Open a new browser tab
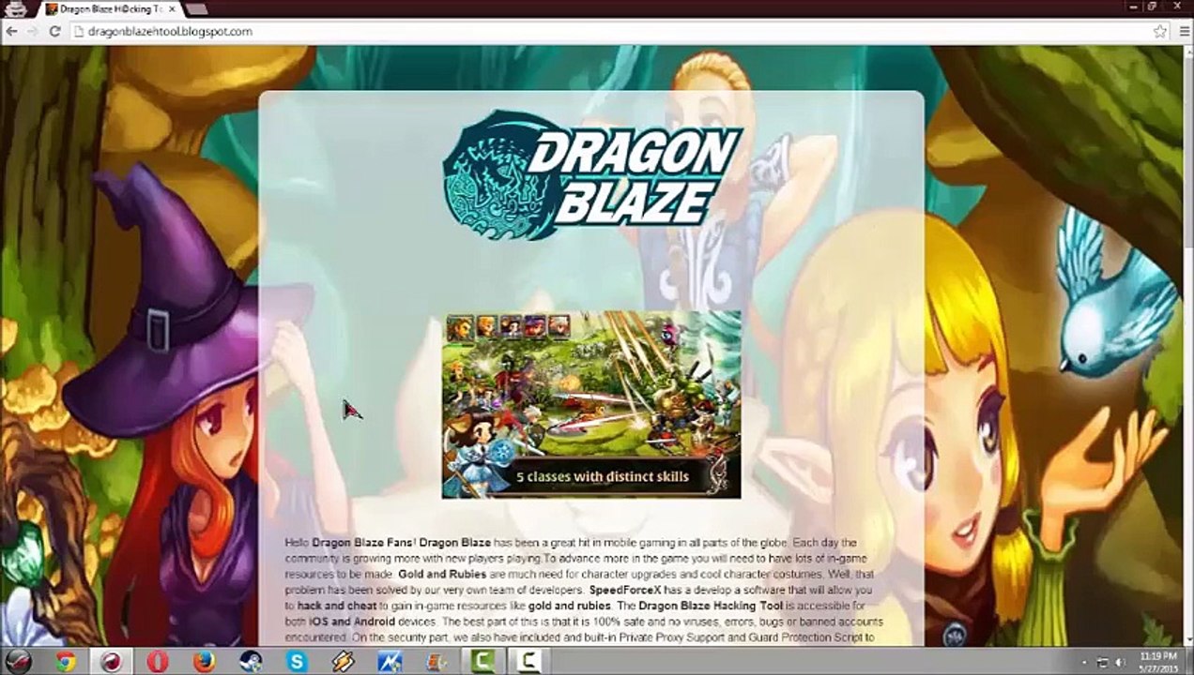 point(196,9)
